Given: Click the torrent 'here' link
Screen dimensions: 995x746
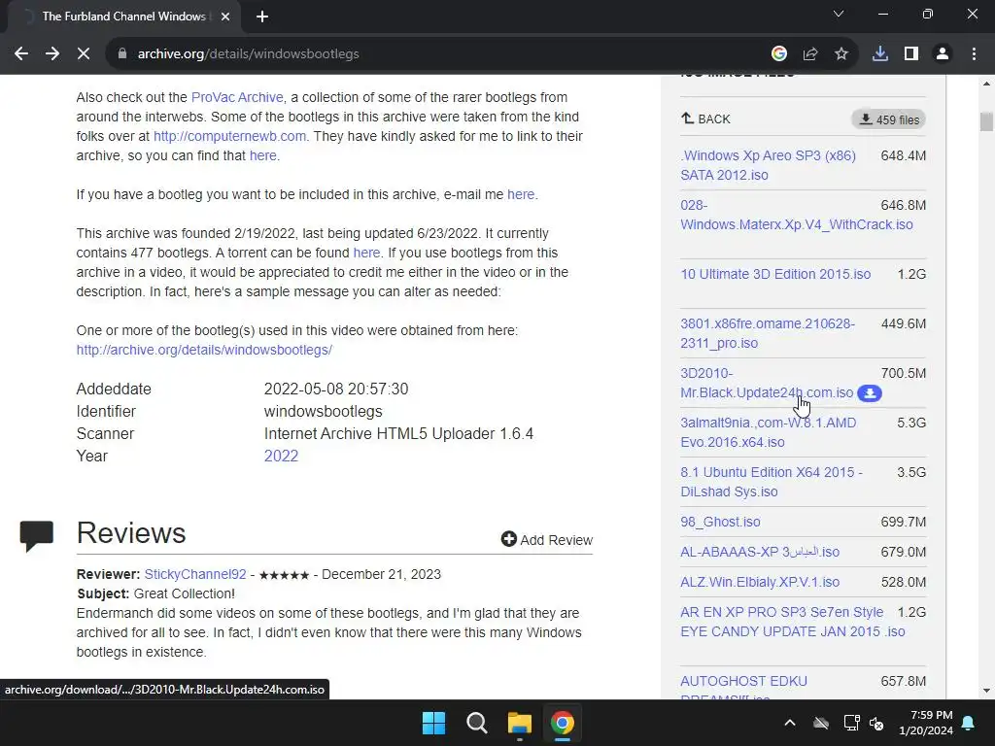Looking at the screenshot, I should pos(366,253).
